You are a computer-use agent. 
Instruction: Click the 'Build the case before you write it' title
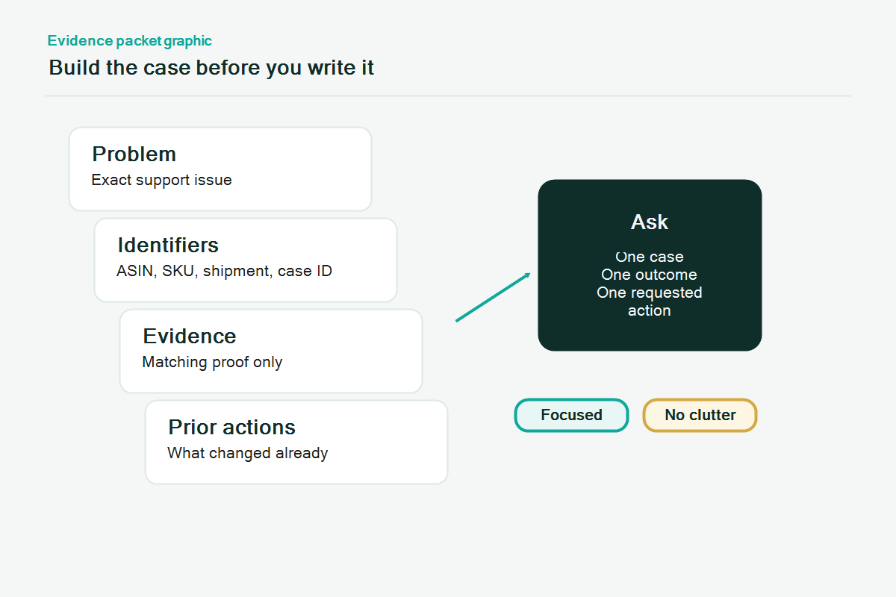tap(211, 68)
